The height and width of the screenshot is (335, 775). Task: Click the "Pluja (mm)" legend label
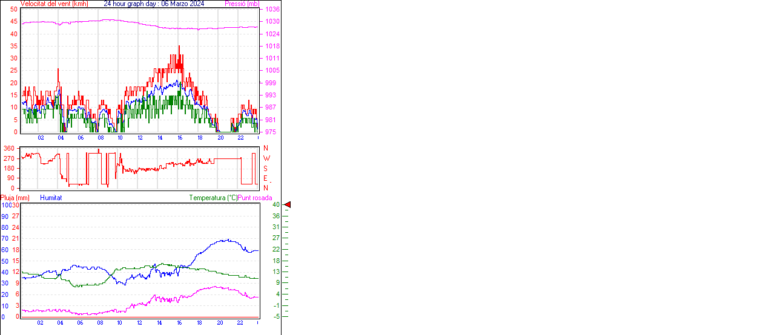click(x=15, y=198)
